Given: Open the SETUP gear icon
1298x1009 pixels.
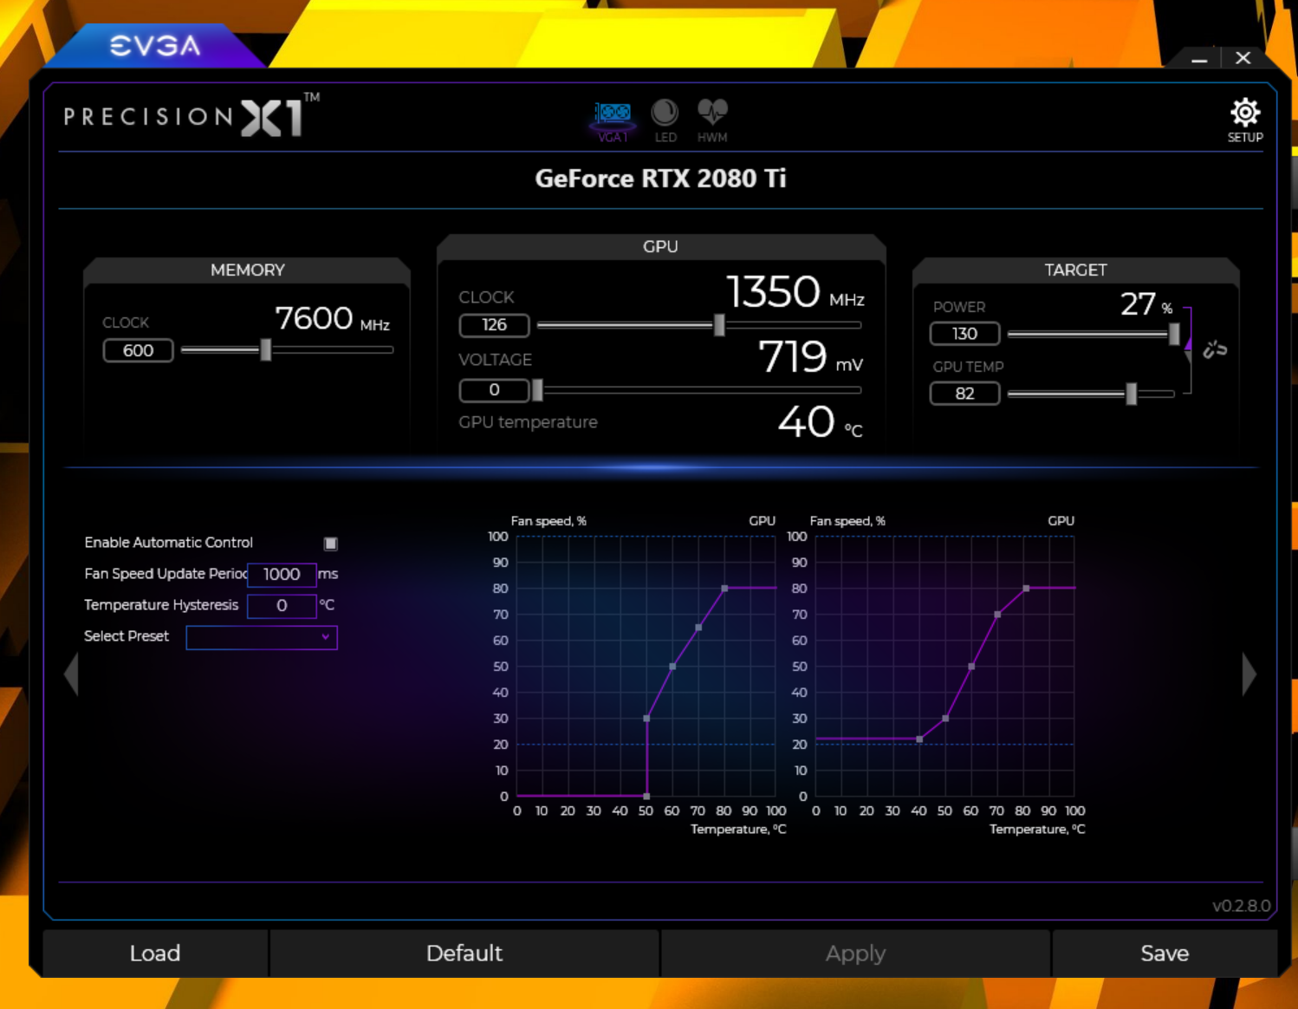Looking at the screenshot, I should point(1245,120).
